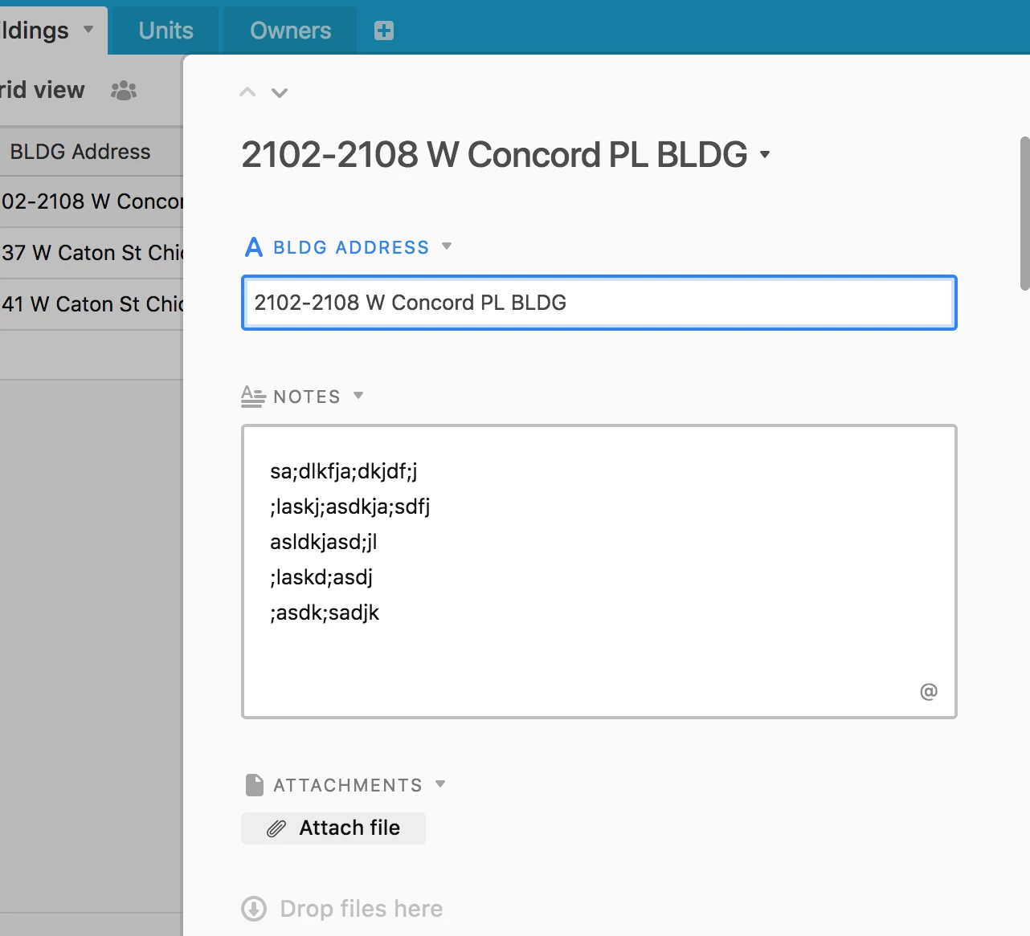Click the Attach file button

[333, 828]
